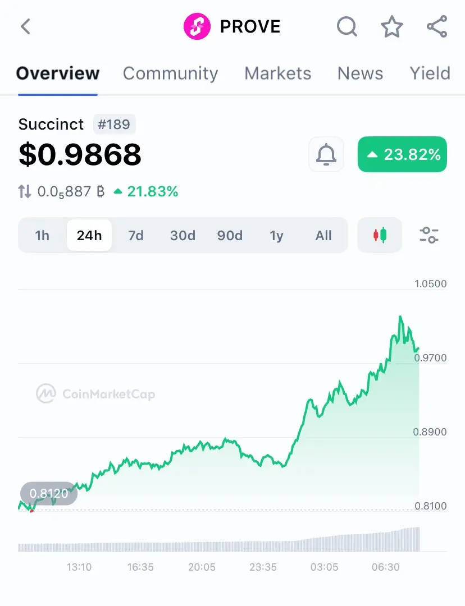Open the Markets tab
Viewport: 465px width, 606px height.
[277, 74]
